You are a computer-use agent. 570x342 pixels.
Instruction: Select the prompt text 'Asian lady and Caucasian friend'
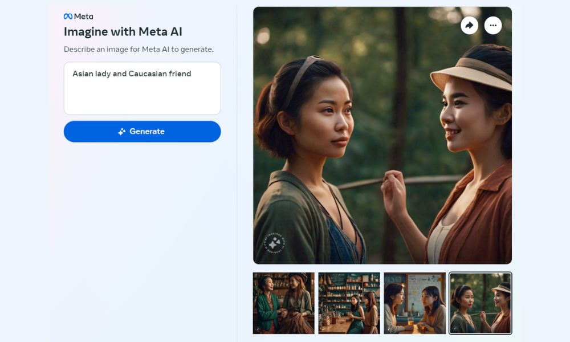pyautogui.click(x=132, y=74)
